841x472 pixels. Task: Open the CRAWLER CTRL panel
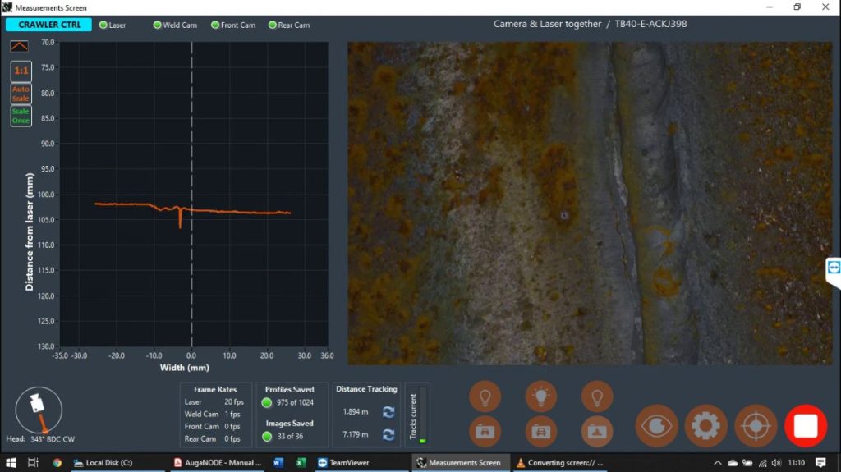pos(48,25)
